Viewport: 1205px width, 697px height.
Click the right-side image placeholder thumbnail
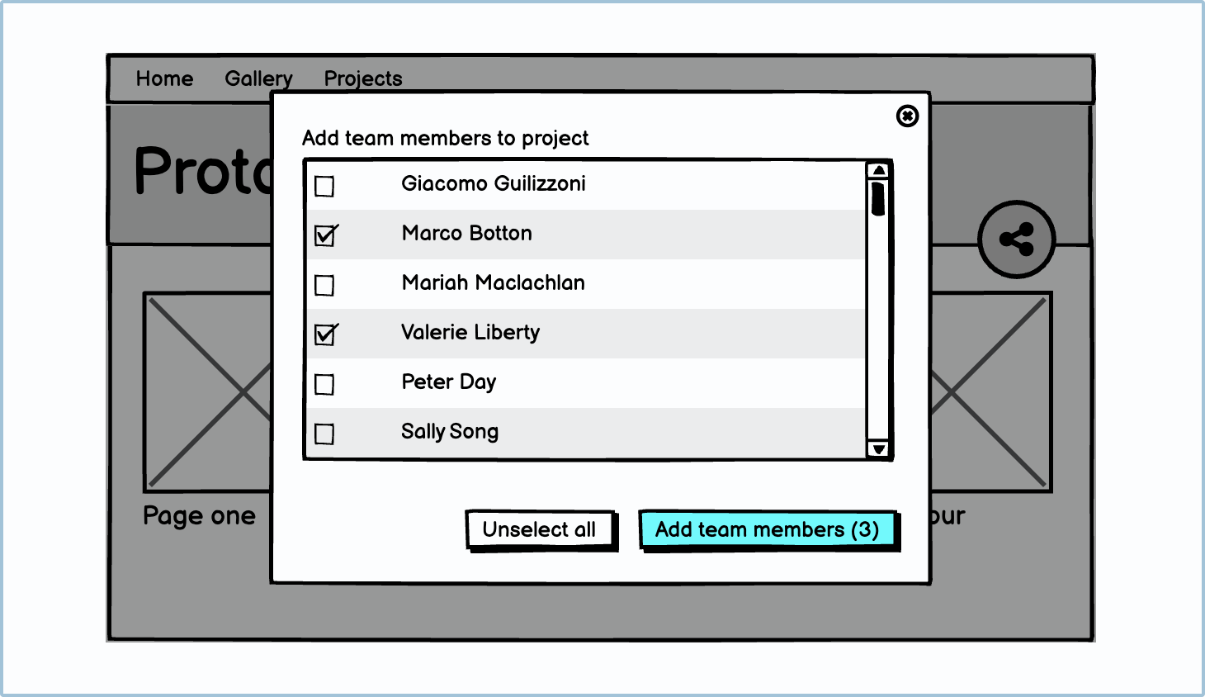[x=990, y=392]
